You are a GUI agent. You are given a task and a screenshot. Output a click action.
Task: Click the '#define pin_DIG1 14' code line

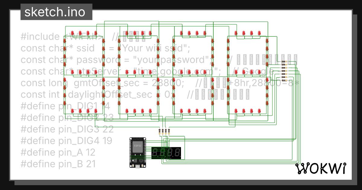coord(65,106)
